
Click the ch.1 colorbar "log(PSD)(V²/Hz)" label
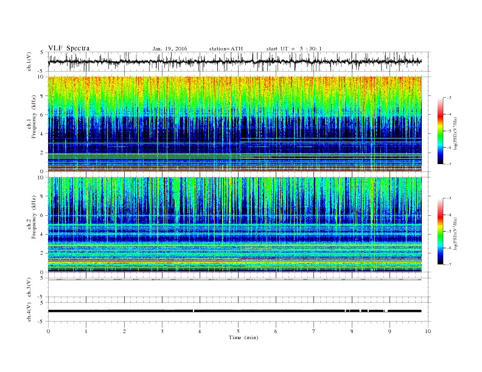click(x=456, y=134)
